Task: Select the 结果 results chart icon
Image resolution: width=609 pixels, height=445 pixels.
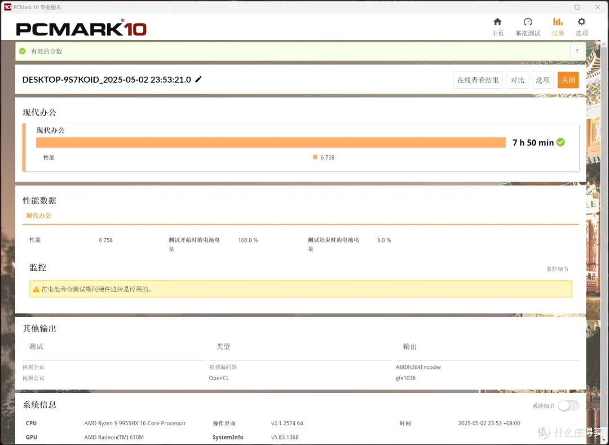Action: (558, 22)
